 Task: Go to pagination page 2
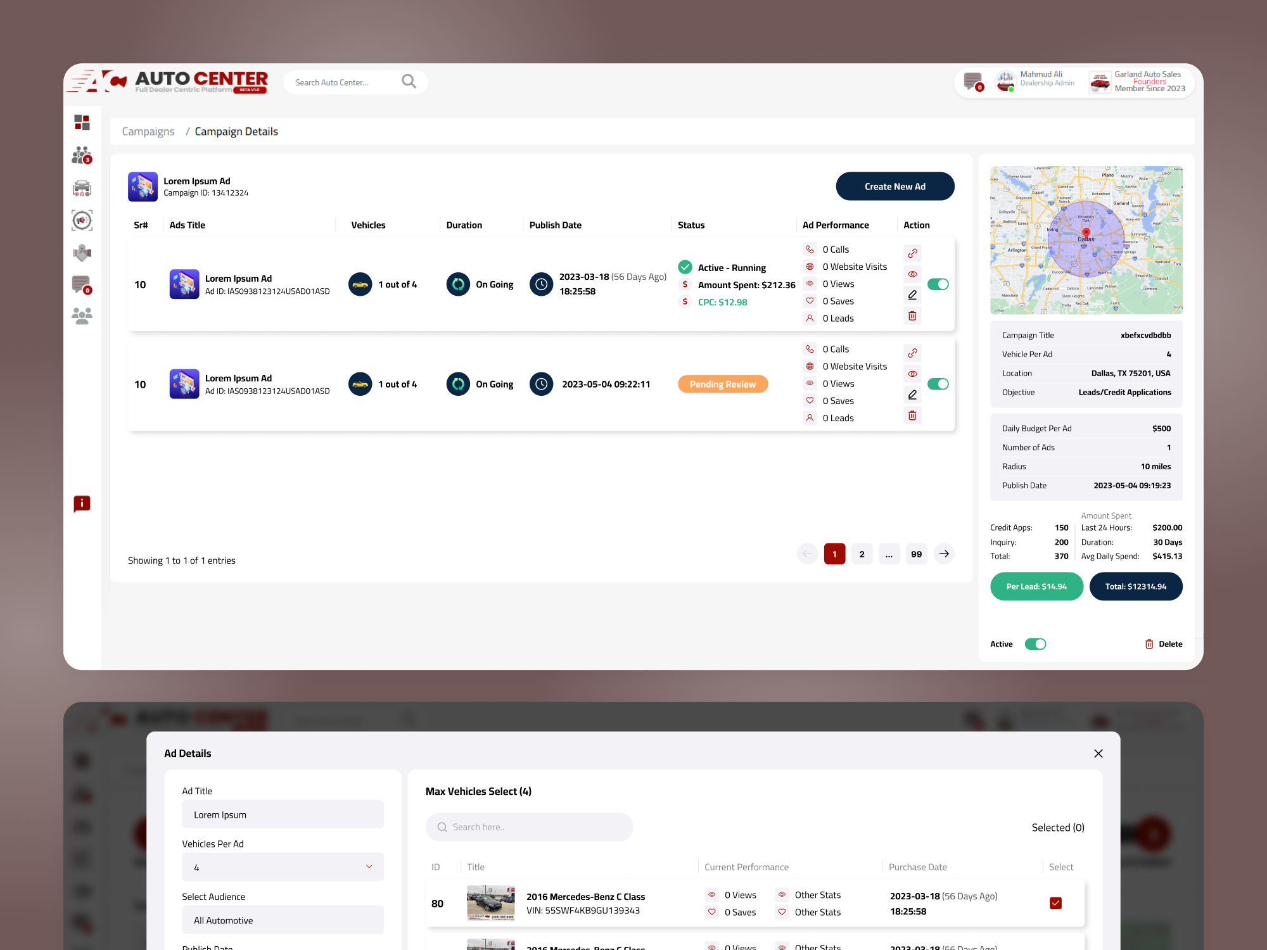pyautogui.click(x=862, y=554)
